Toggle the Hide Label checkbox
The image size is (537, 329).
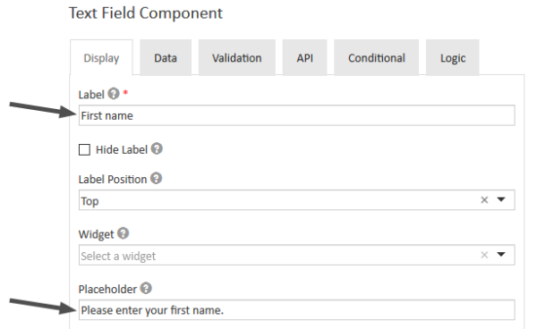[x=85, y=150]
